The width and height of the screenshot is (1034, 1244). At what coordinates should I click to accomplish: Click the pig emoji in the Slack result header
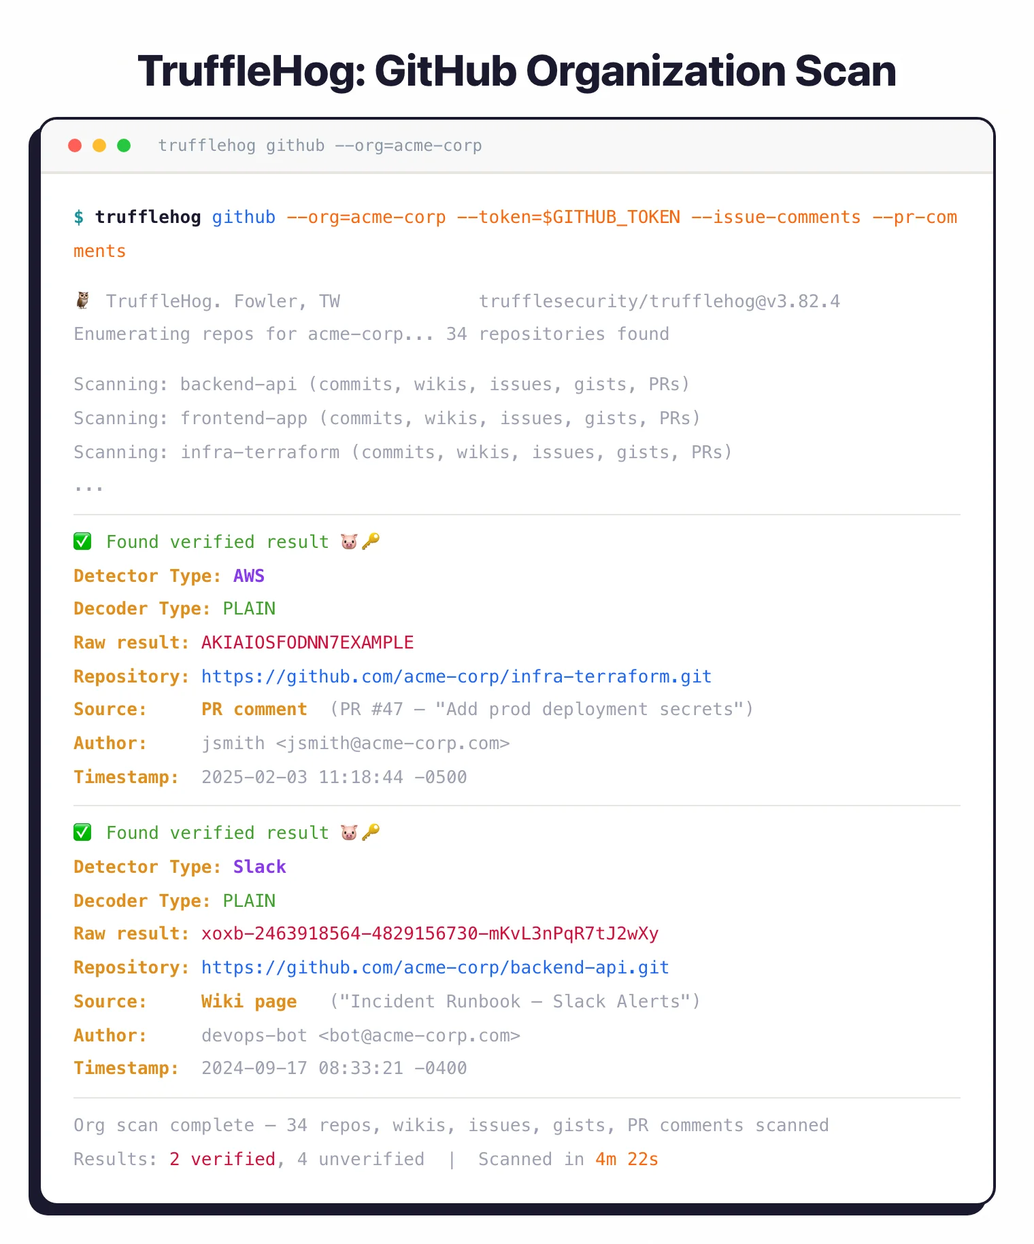click(349, 833)
